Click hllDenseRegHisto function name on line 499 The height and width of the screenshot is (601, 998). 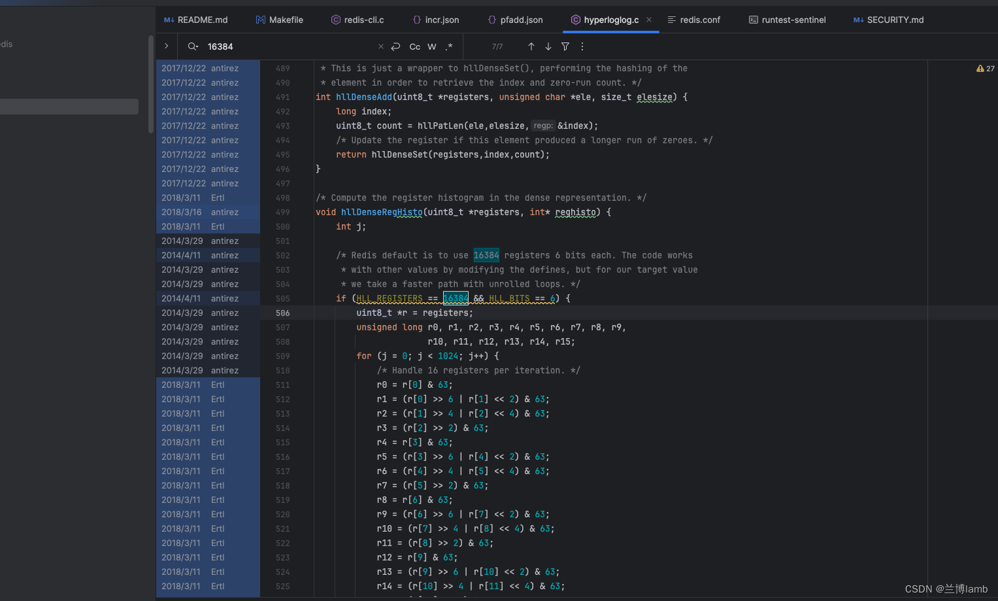[382, 212]
